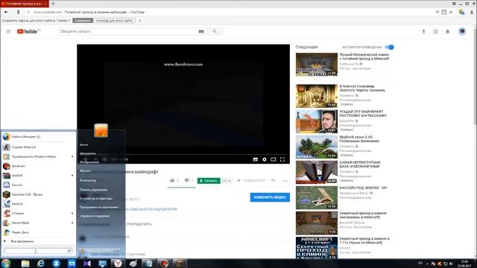The width and height of the screenshot is (477, 268).
Task: Open the account avatar menu
Action: (462, 31)
